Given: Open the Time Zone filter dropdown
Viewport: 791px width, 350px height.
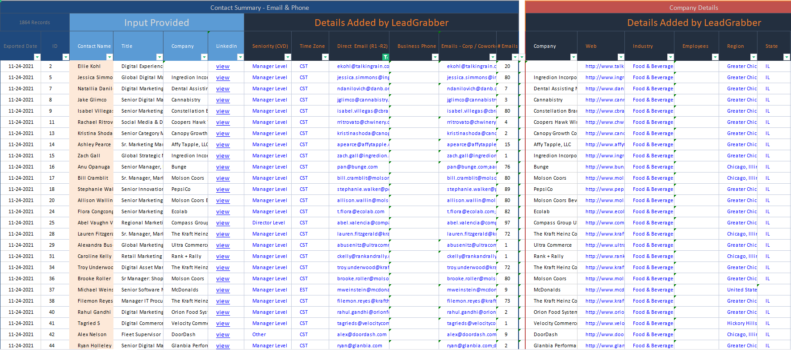Looking at the screenshot, I should click(325, 57).
